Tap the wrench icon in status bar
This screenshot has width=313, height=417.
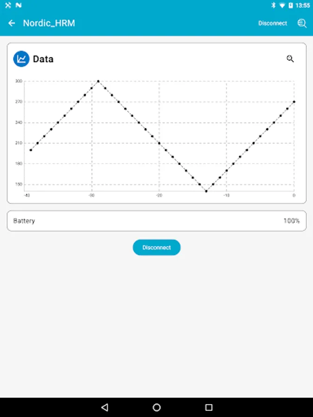coord(8,6)
